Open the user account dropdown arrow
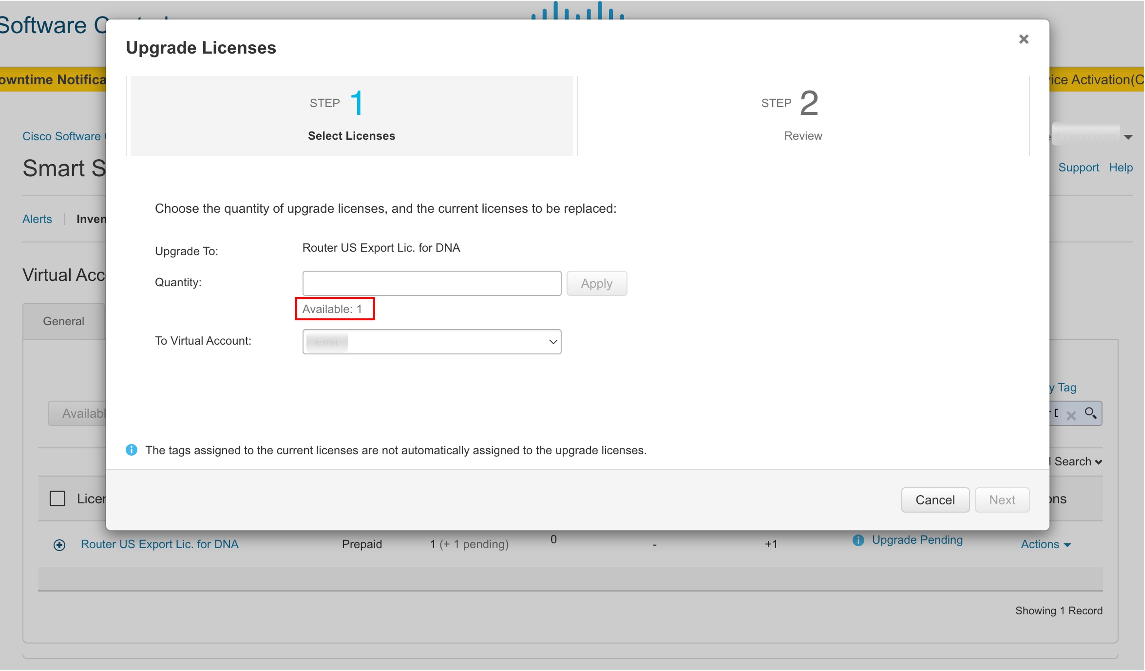 tap(1128, 137)
